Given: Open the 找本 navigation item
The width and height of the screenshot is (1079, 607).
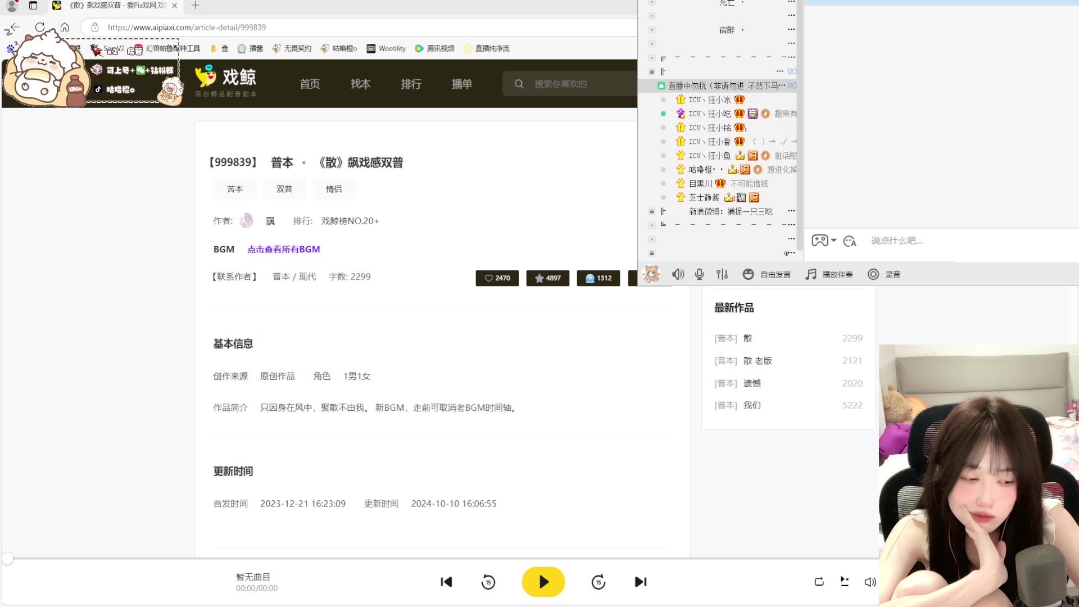Looking at the screenshot, I should click(x=360, y=84).
